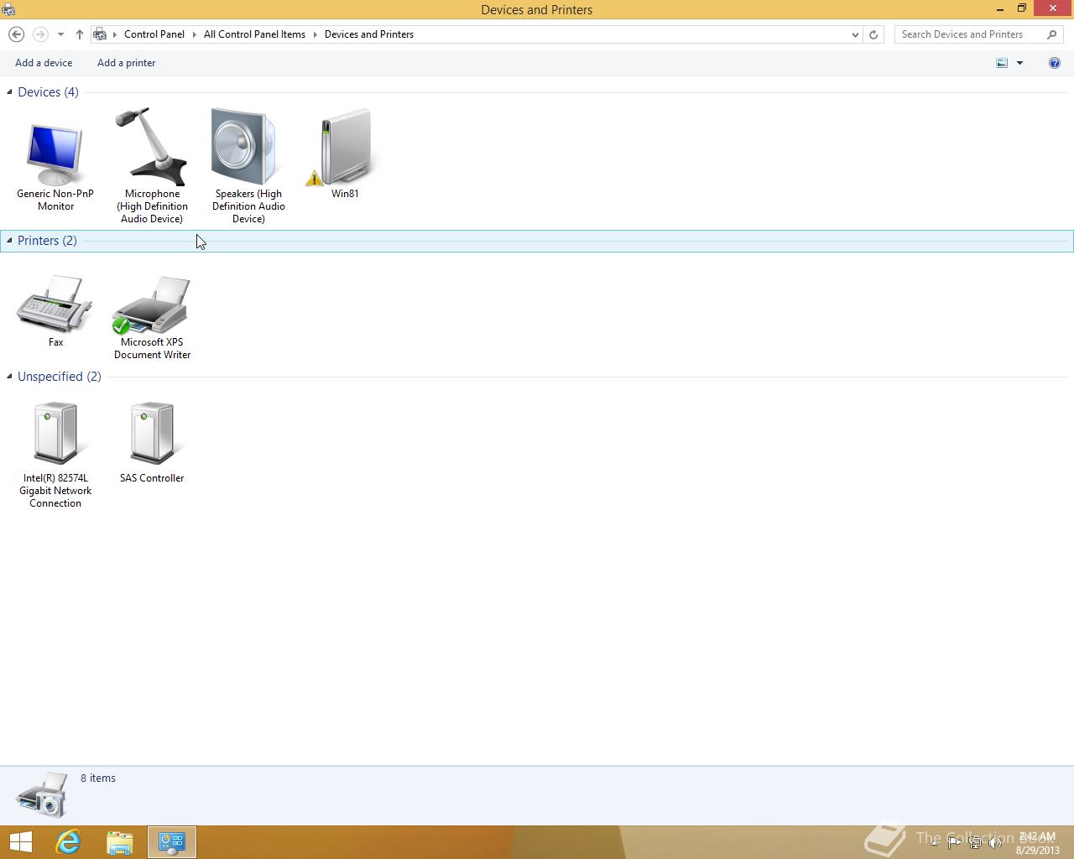Select the Microphone (High Definition Audio Device) icon
Viewport: 1074px width, 859px height.
click(151, 145)
